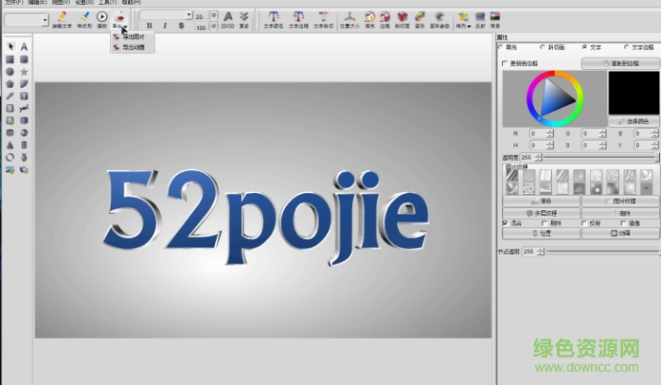Switch 2D/3D text mode icon
661x385 pixels.
tap(228, 17)
